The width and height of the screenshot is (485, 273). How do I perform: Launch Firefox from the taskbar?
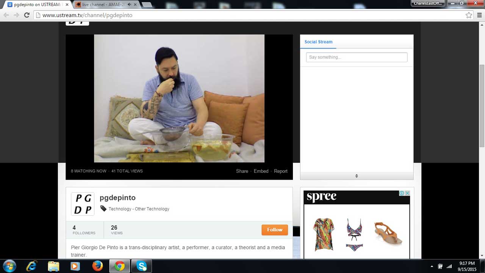tap(97, 266)
